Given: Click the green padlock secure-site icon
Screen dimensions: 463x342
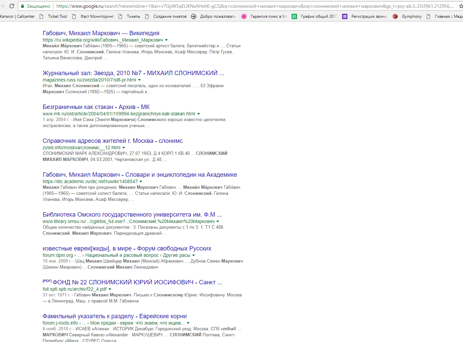Looking at the screenshot, I should point(23,6).
